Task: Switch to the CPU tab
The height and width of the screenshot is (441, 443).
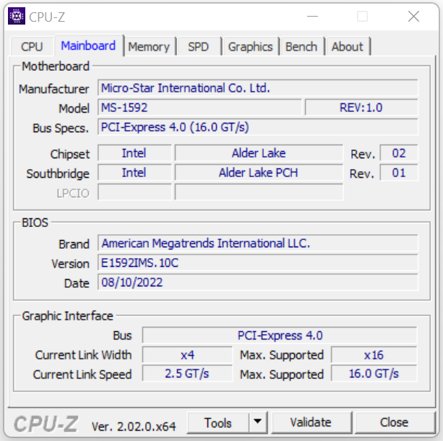Action: 32,46
